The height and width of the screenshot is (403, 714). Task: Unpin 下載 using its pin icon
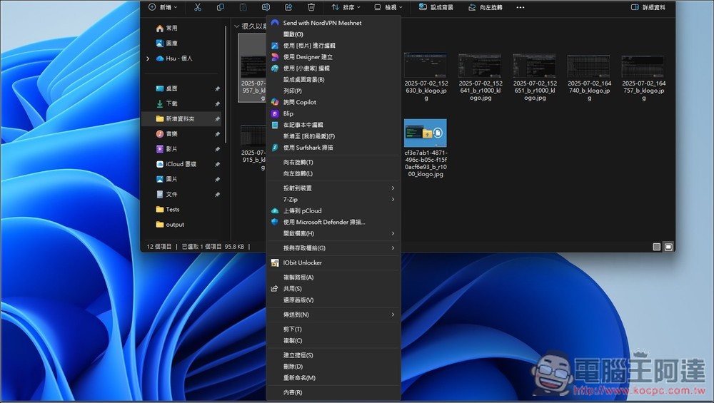coord(217,103)
